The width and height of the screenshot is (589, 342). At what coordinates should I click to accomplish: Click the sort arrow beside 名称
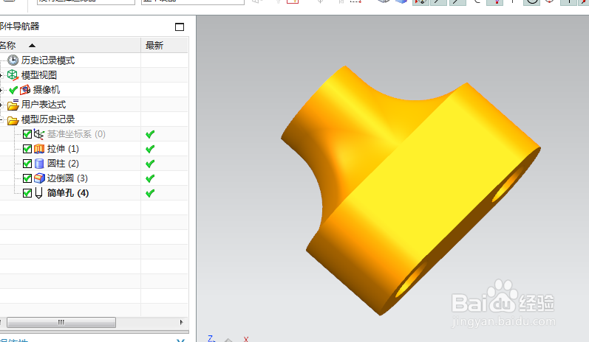coord(32,45)
